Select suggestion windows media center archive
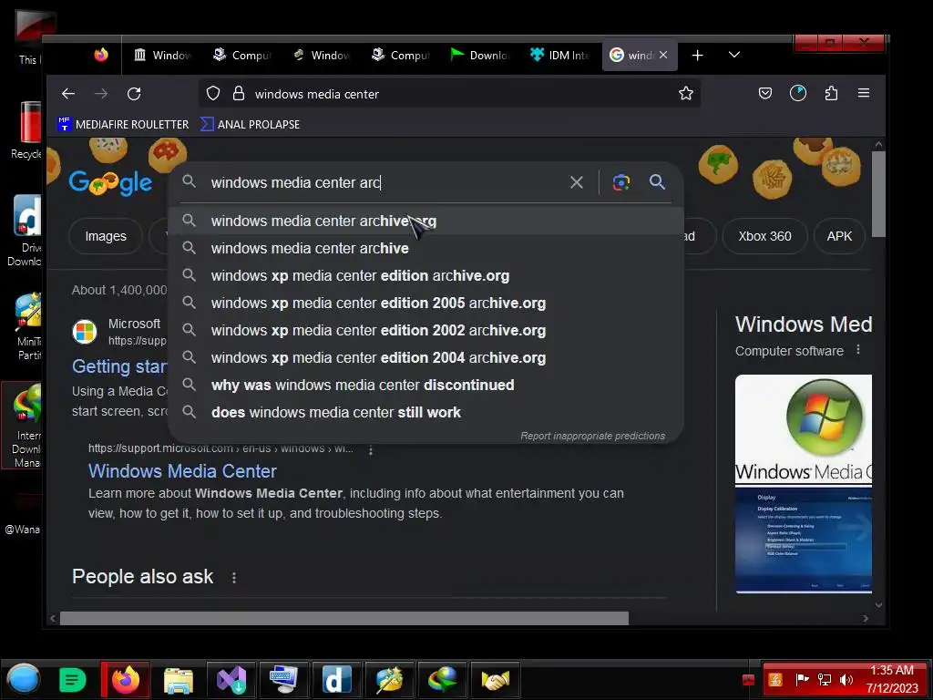 [x=426, y=248]
